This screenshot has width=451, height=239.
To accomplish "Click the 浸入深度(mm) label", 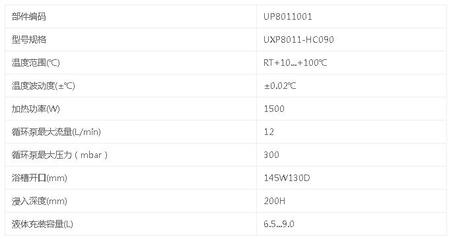I will tap(40, 201).
